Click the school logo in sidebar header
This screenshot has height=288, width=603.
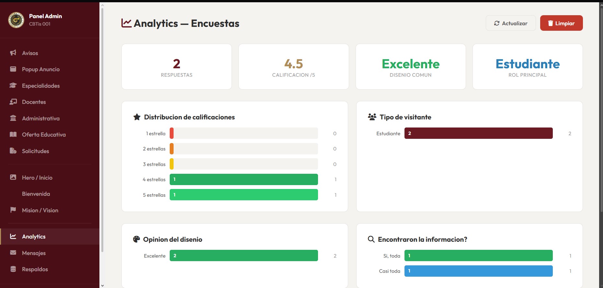16,20
